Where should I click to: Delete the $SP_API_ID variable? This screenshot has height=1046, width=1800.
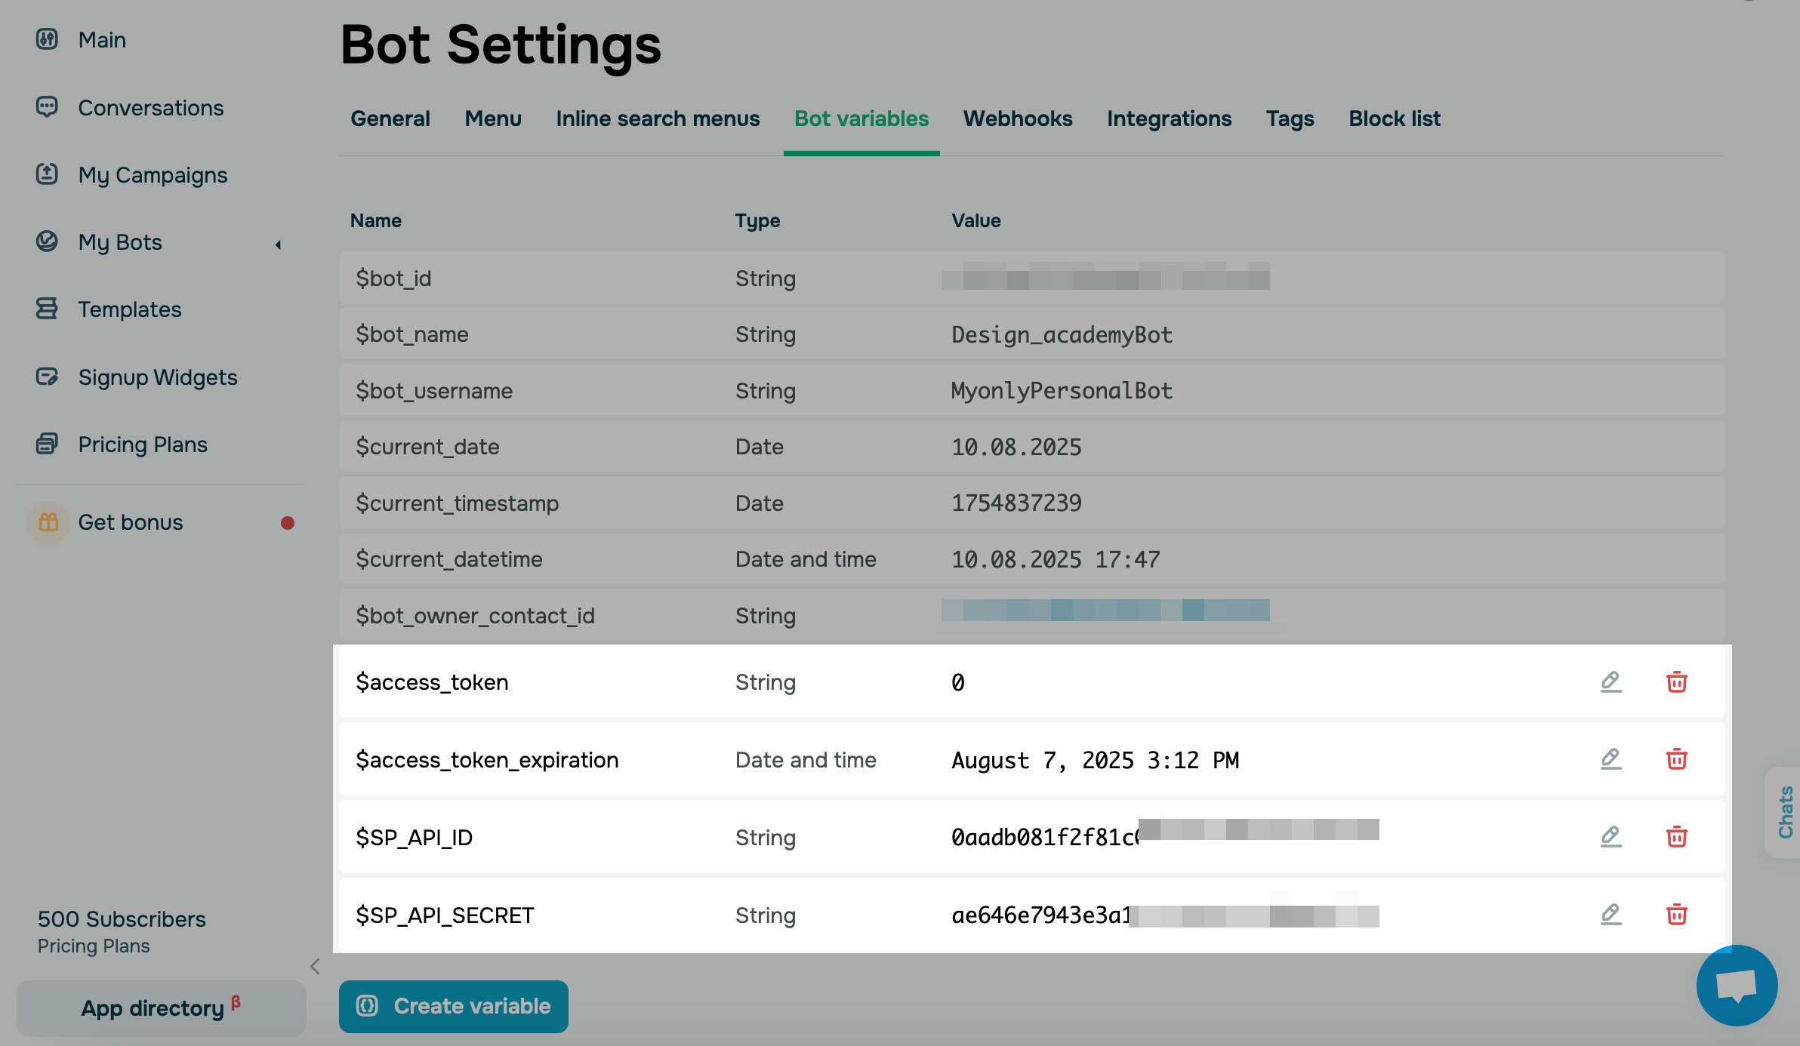pyautogui.click(x=1676, y=836)
